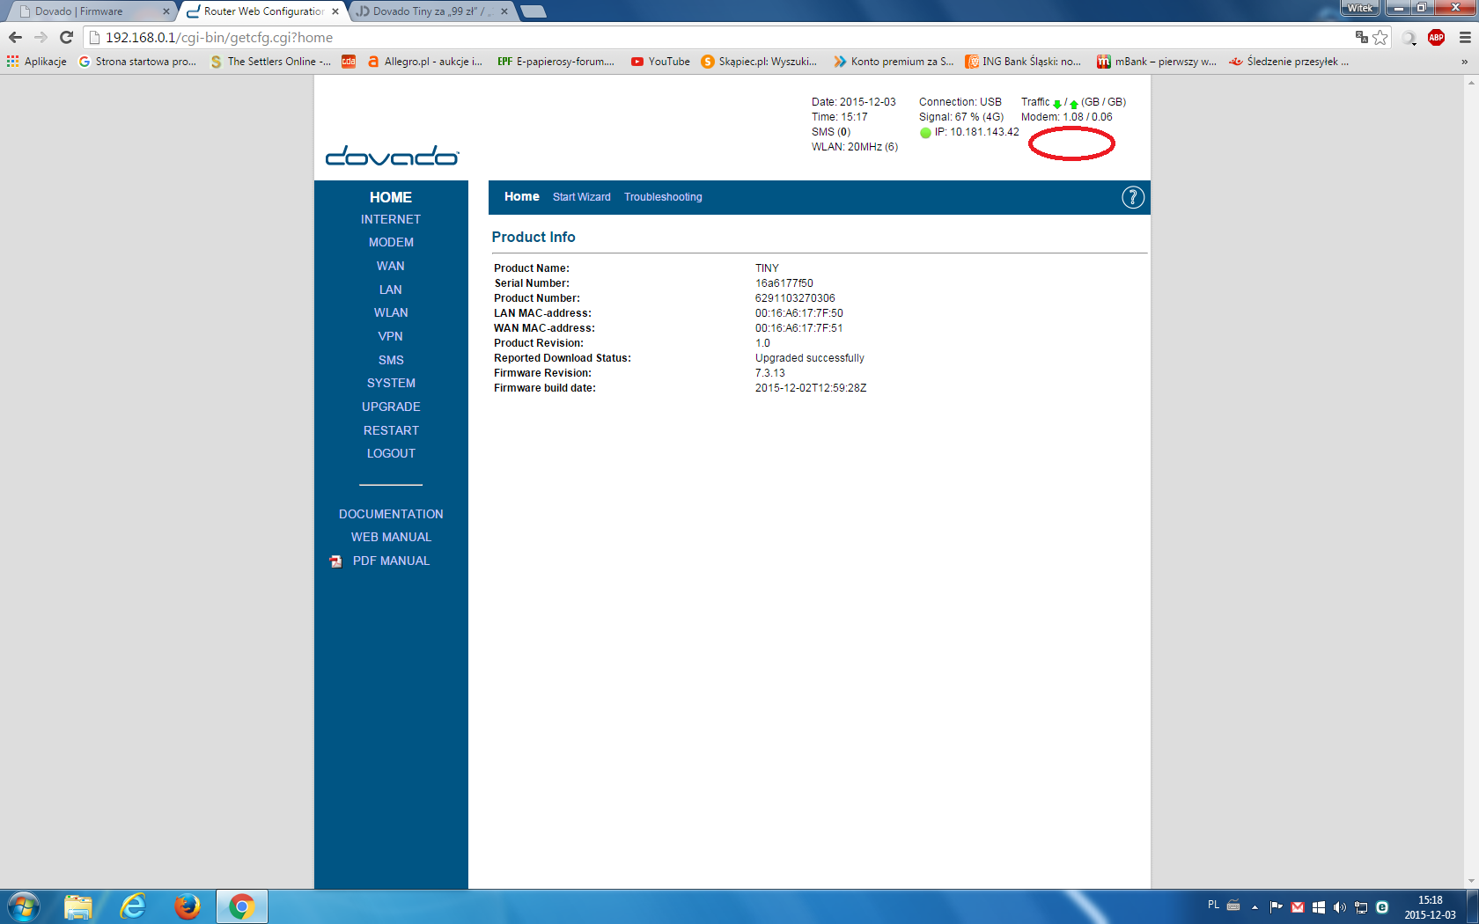Open the Chrome menu hamburger icon

pyautogui.click(x=1465, y=37)
